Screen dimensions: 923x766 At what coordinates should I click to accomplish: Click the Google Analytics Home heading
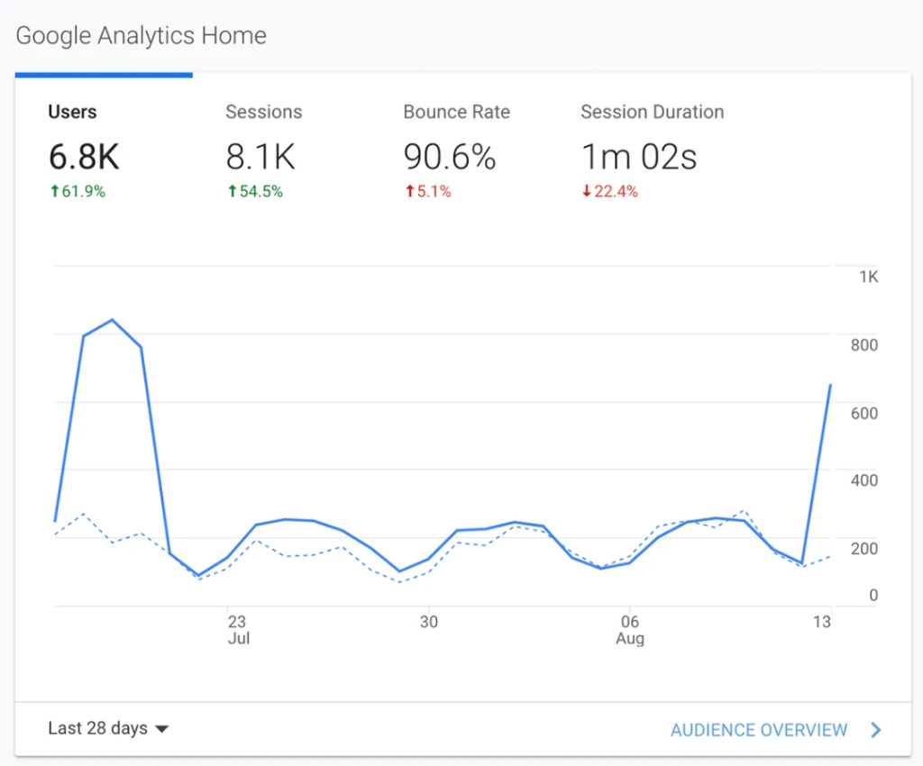[x=142, y=36]
